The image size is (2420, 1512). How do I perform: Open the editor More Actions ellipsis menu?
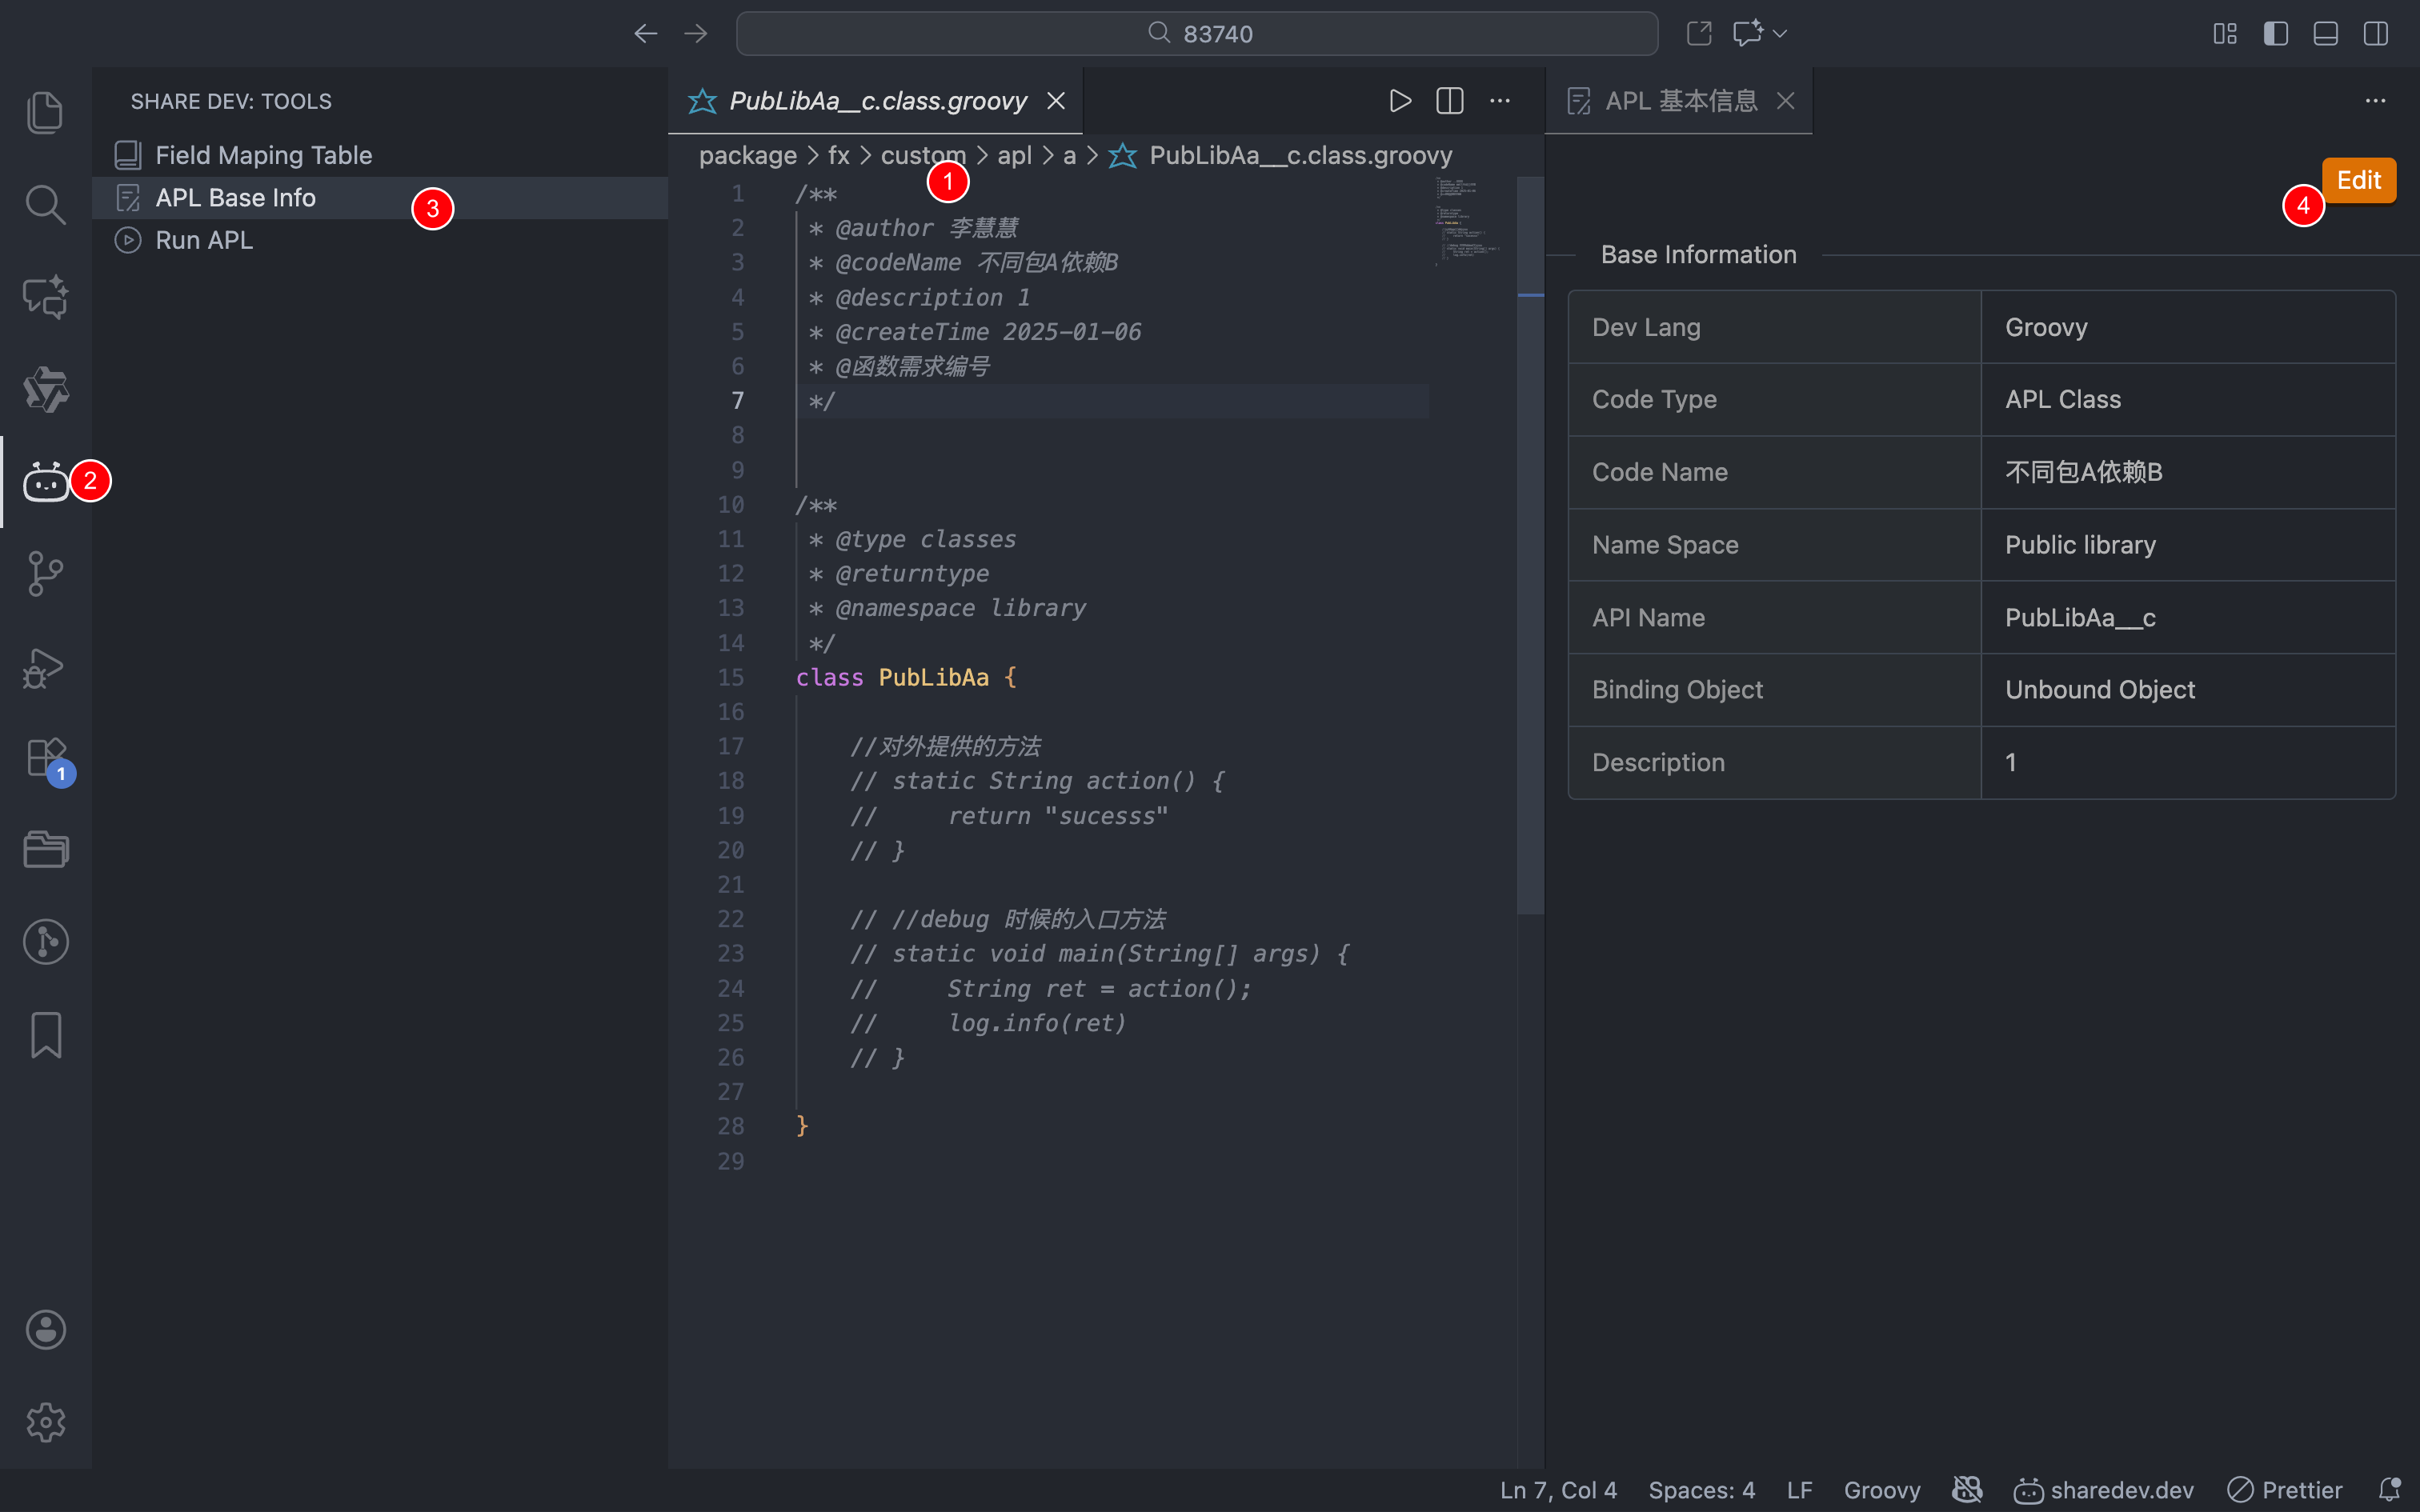coord(1500,101)
